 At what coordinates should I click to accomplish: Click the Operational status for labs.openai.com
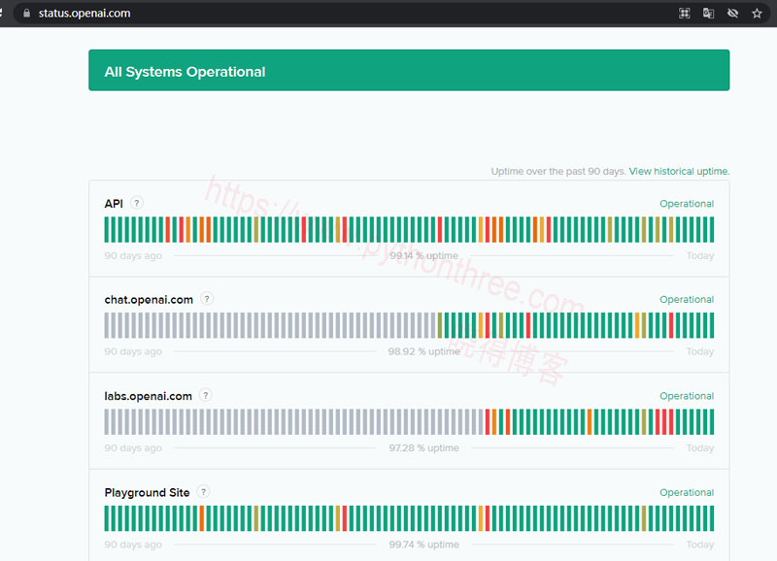687,396
